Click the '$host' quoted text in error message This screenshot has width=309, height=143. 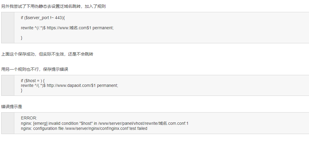tap(86, 124)
